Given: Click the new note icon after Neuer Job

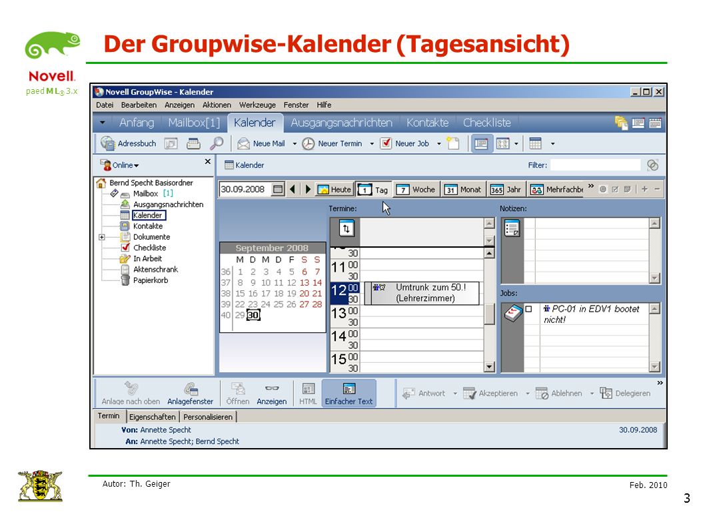Looking at the screenshot, I should pyautogui.click(x=453, y=143).
